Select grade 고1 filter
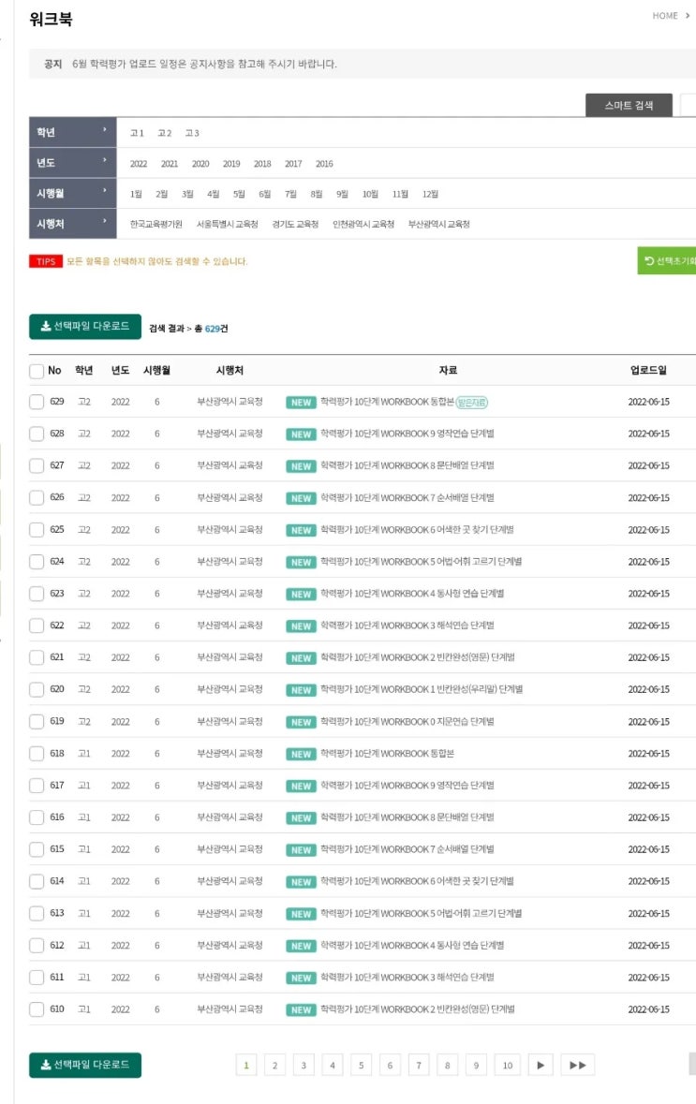Viewport: 696px width, 1104px height. 137,133
